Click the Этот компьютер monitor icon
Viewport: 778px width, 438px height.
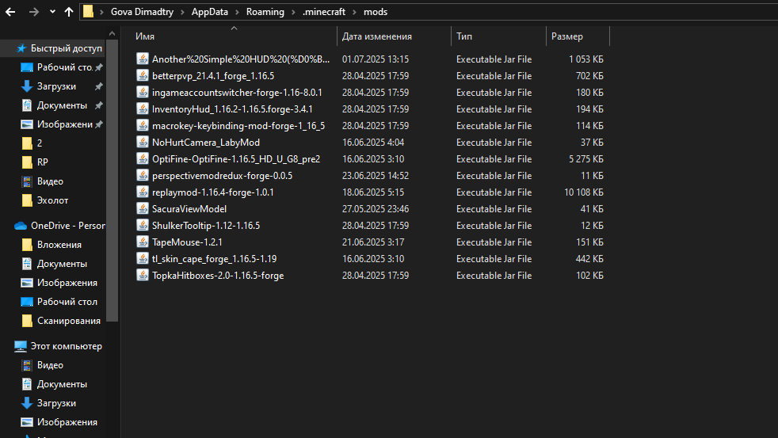pos(21,346)
